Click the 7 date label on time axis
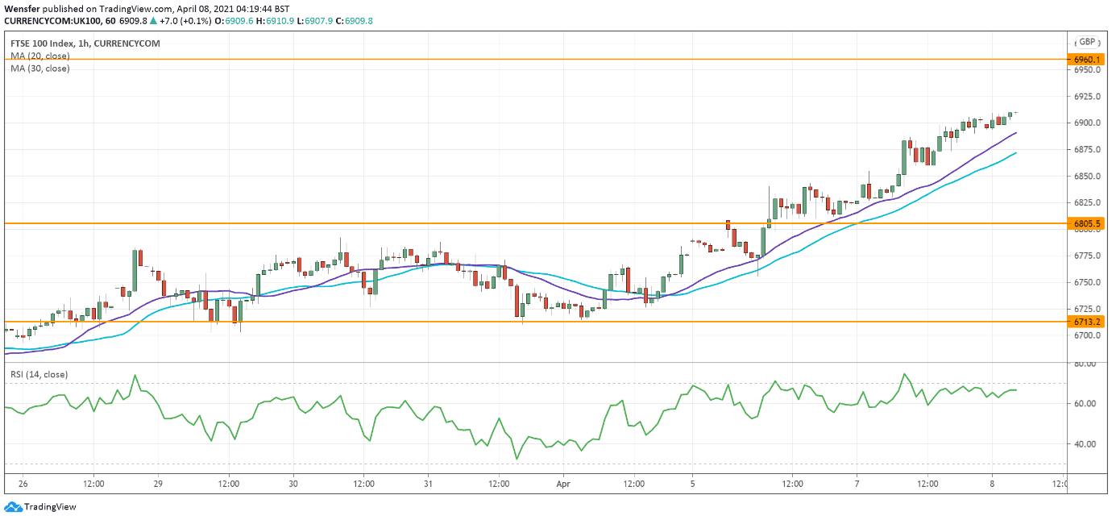Screen dimensions: 1112x520 [857, 485]
